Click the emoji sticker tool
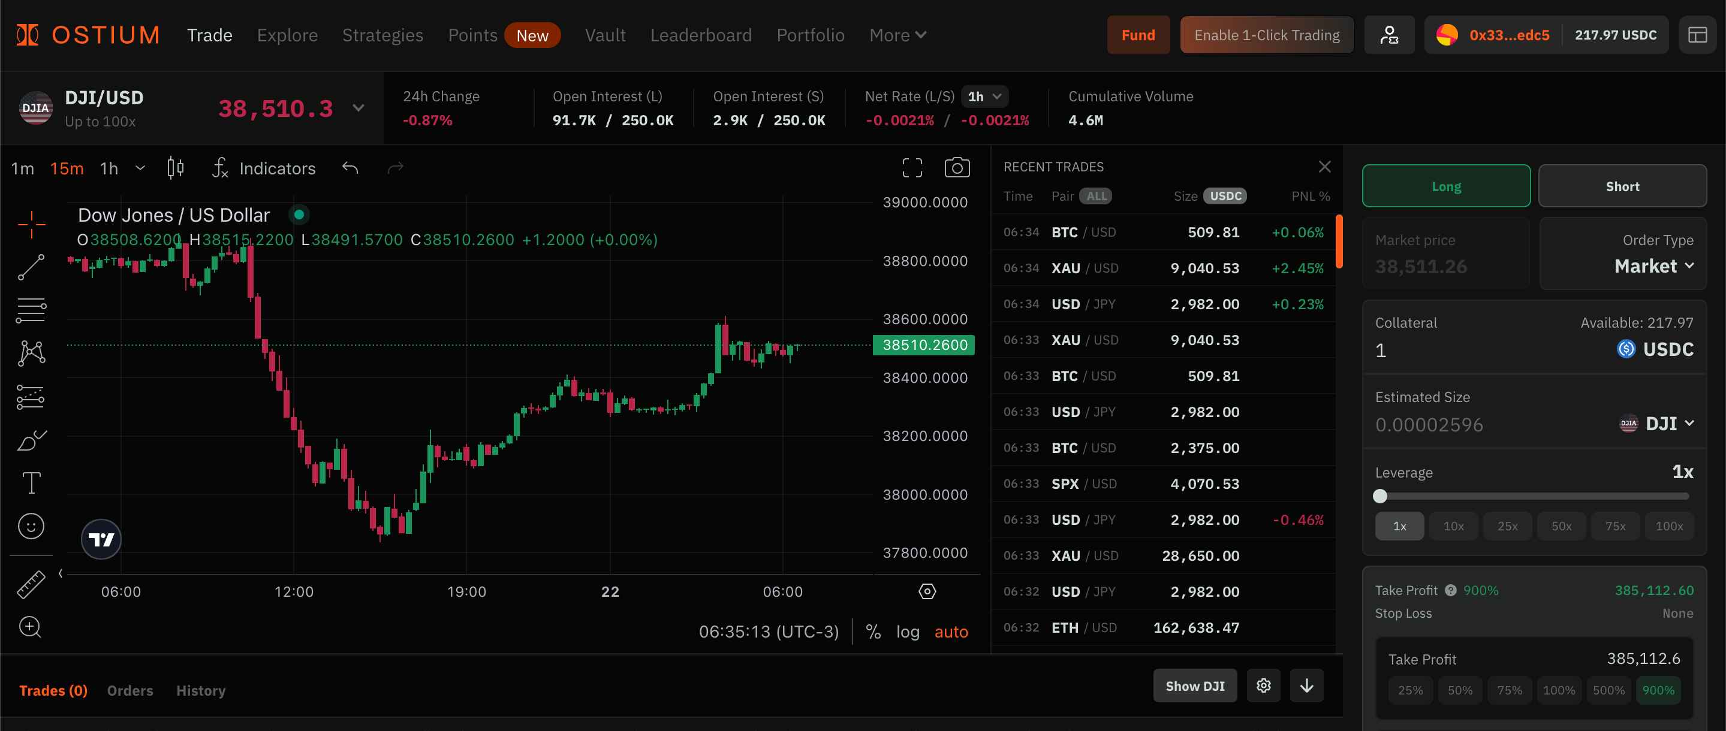This screenshot has height=731, width=1726. (x=31, y=526)
